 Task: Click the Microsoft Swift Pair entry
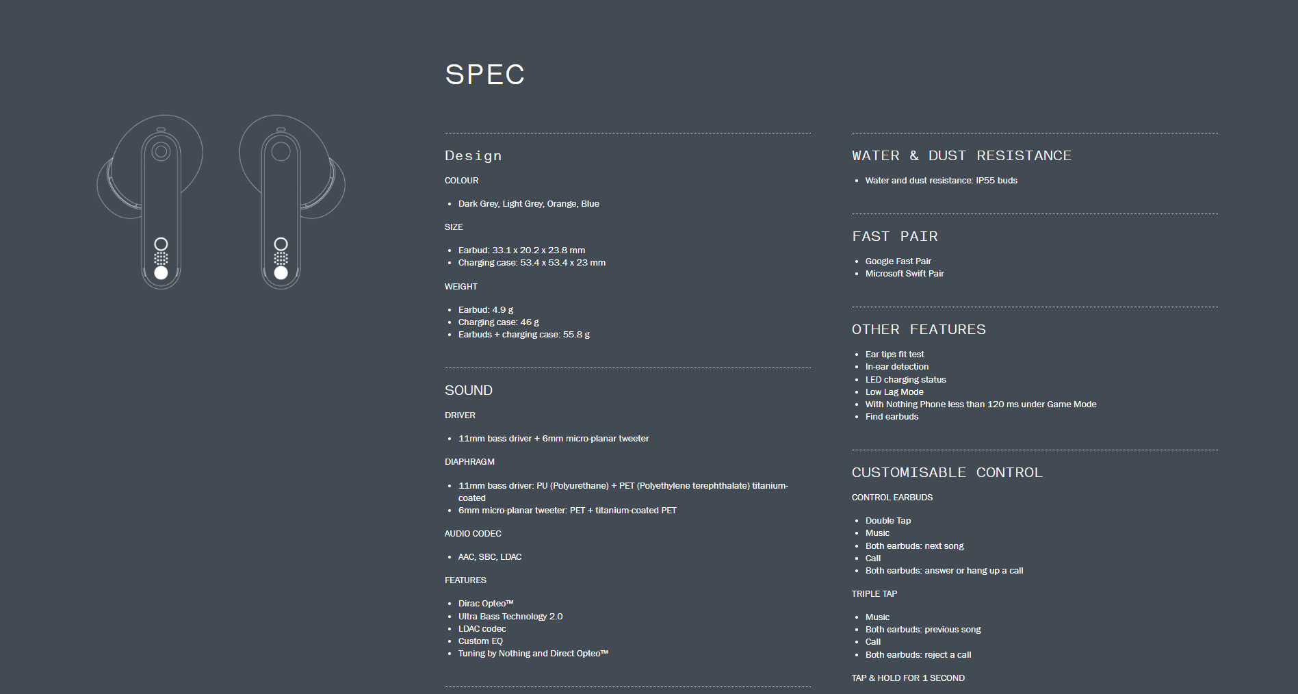pyautogui.click(x=904, y=273)
